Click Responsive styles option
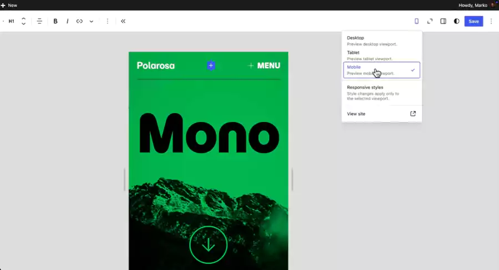The image size is (499, 270). 381,93
